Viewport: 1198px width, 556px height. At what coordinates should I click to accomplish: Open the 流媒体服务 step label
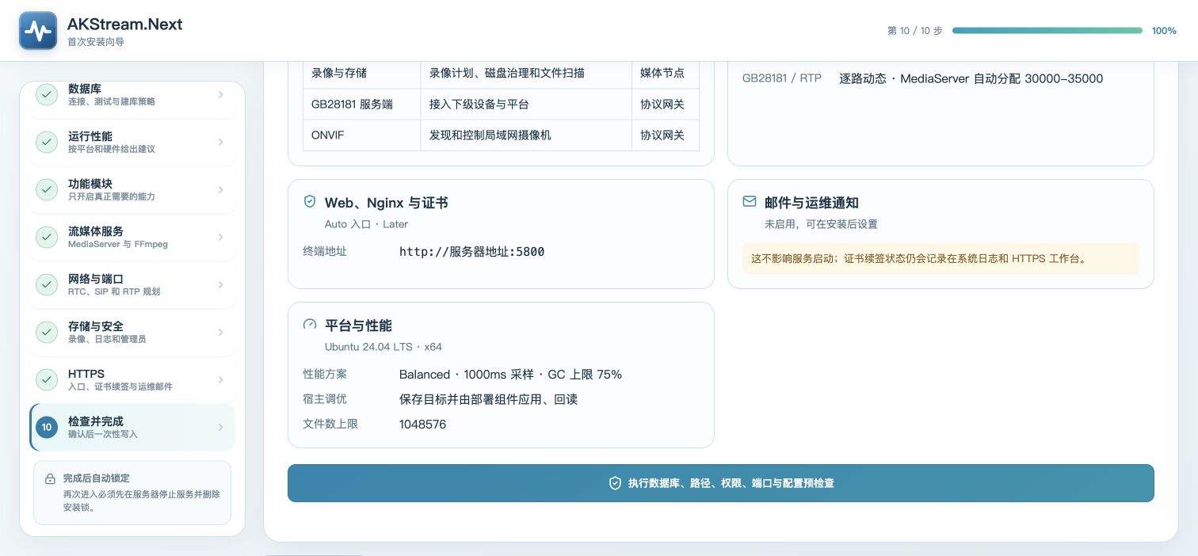coord(96,231)
